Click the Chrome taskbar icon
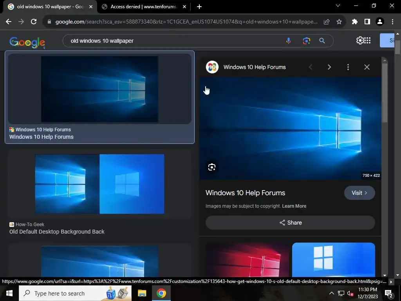Screen dimensions: 401x301 (161, 293)
